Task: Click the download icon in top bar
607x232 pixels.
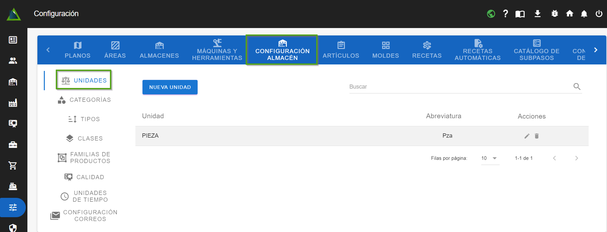Action: click(x=537, y=14)
